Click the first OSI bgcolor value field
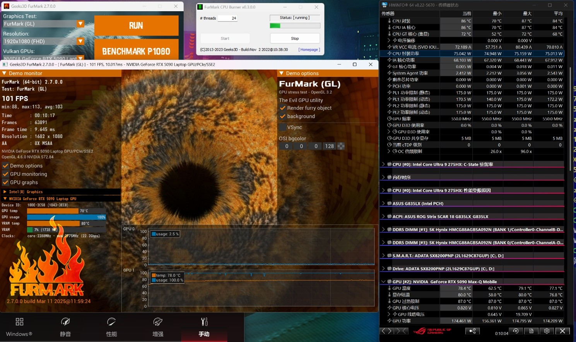This screenshot has width=576, height=342. 287,146
